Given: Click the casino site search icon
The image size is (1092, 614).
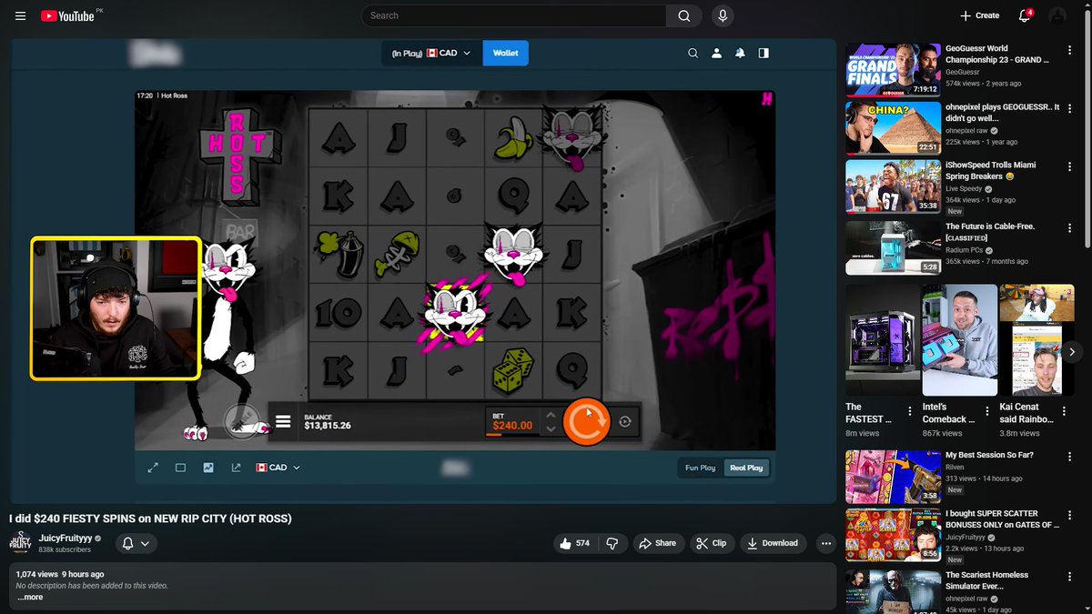Looking at the screenshot, I should click(693, 53).
